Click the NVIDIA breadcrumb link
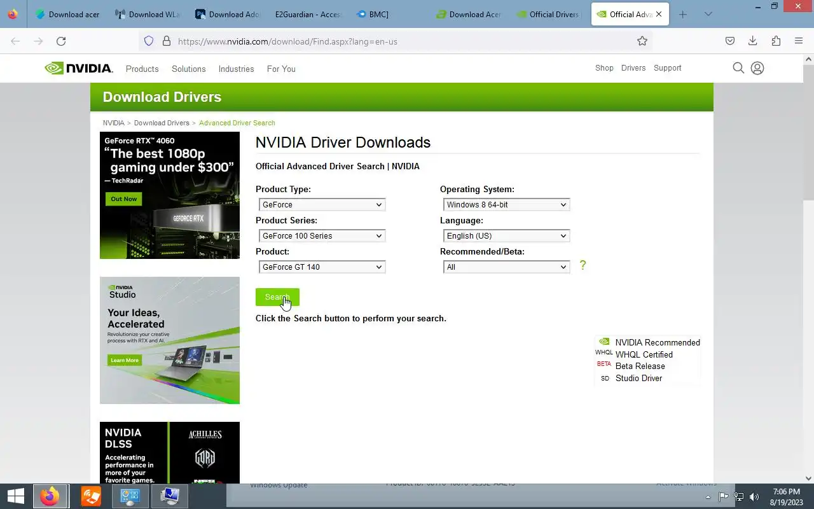The width and height of the screenshot is (814, 509). [114, 123]
